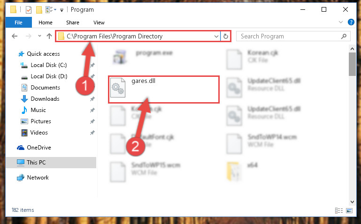Click the Properties checkmark icon in title bar

pyautogui.click(x=29, y=10)
